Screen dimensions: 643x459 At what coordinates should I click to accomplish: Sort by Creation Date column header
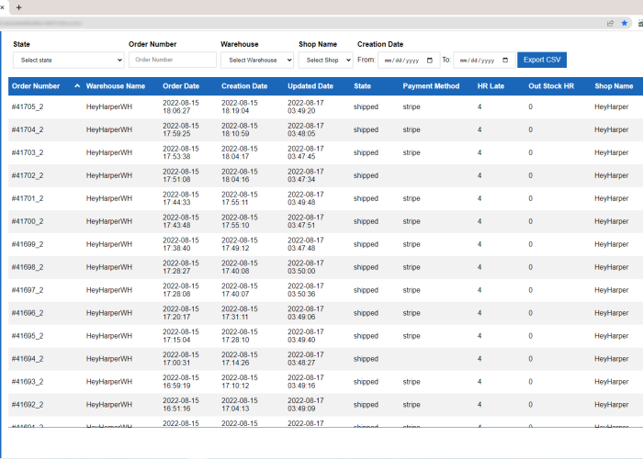244,86
